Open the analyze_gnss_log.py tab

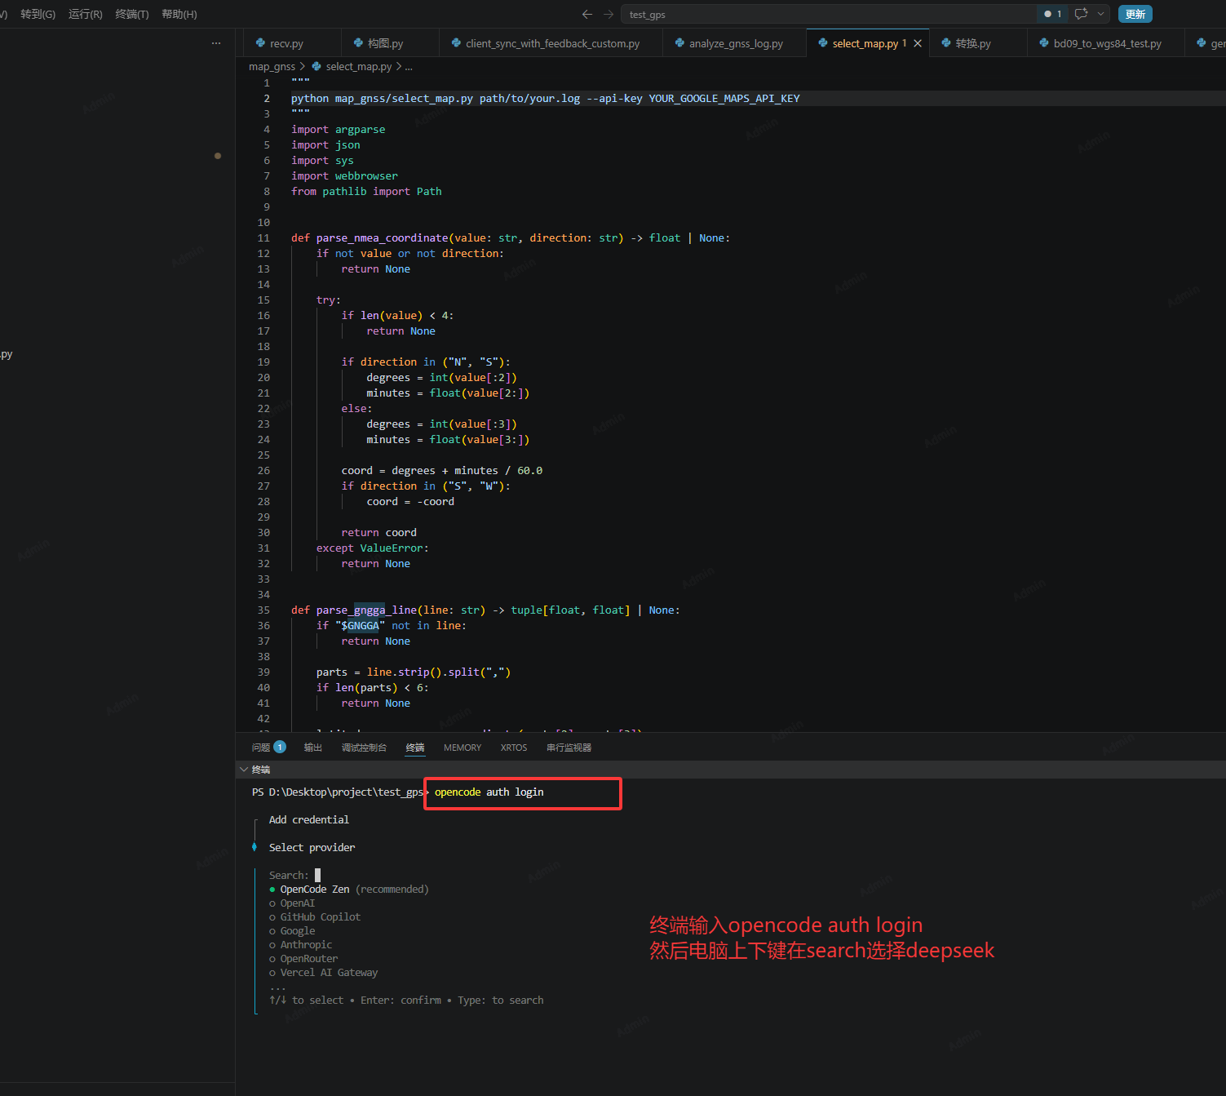coord(736,43)
